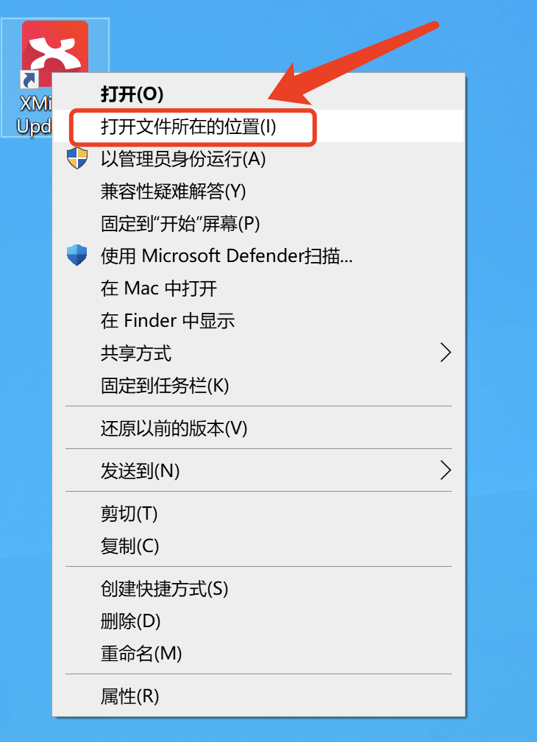Click the admin shield icon
537x742 pixels.
(77, 158)
